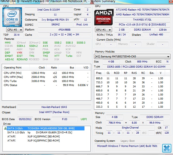Click the Unified: 480 shaders field

point(156,35)
